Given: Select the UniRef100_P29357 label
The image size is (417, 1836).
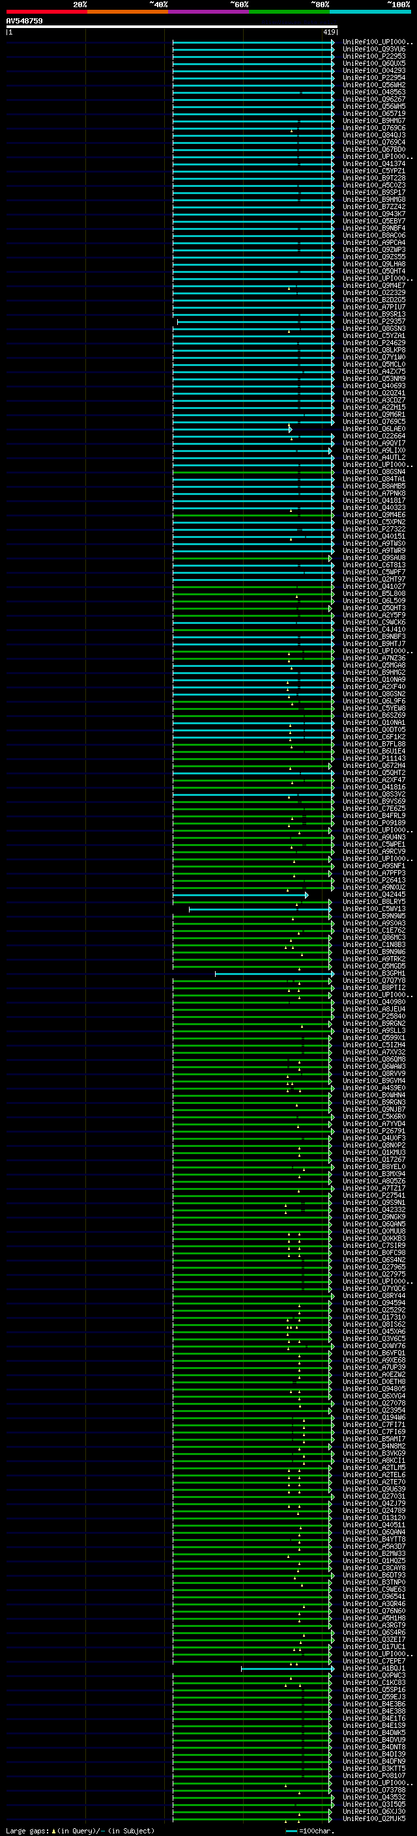Looking at the screenshot, I should coord(374,322).
